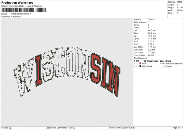Click the Stitches value 12479
Viewport: 184px width, 130px height.
179,2
